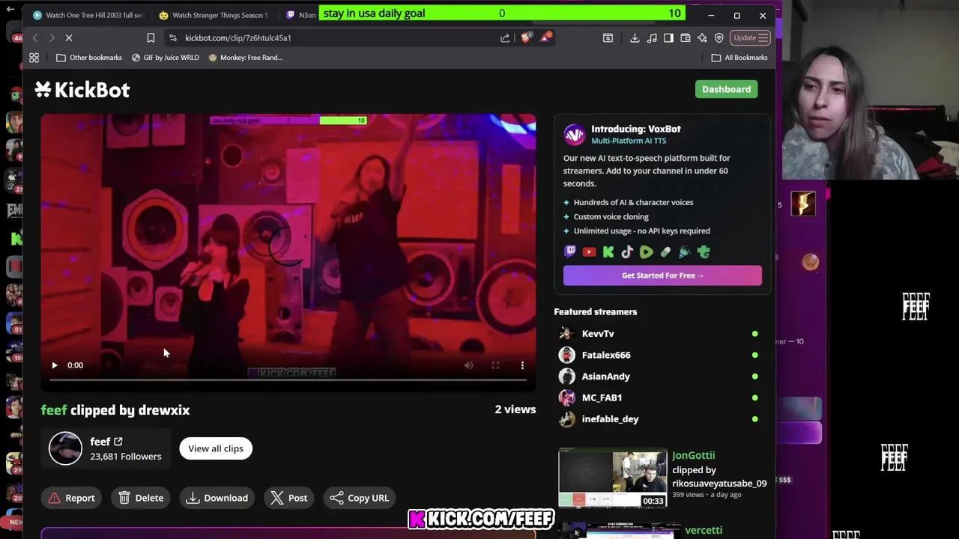The height and width of the screenshot is (539, 959).
Task: Click the feef name in clip title
Action: pyautogui.click(x=54, y=410)
